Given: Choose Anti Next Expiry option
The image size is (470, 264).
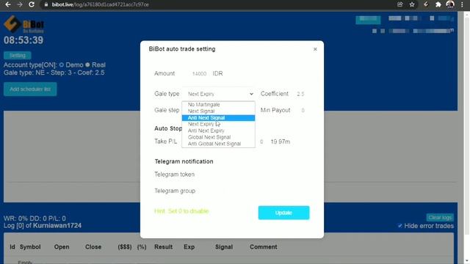Looking at the screenshot, I should point(219,131).
